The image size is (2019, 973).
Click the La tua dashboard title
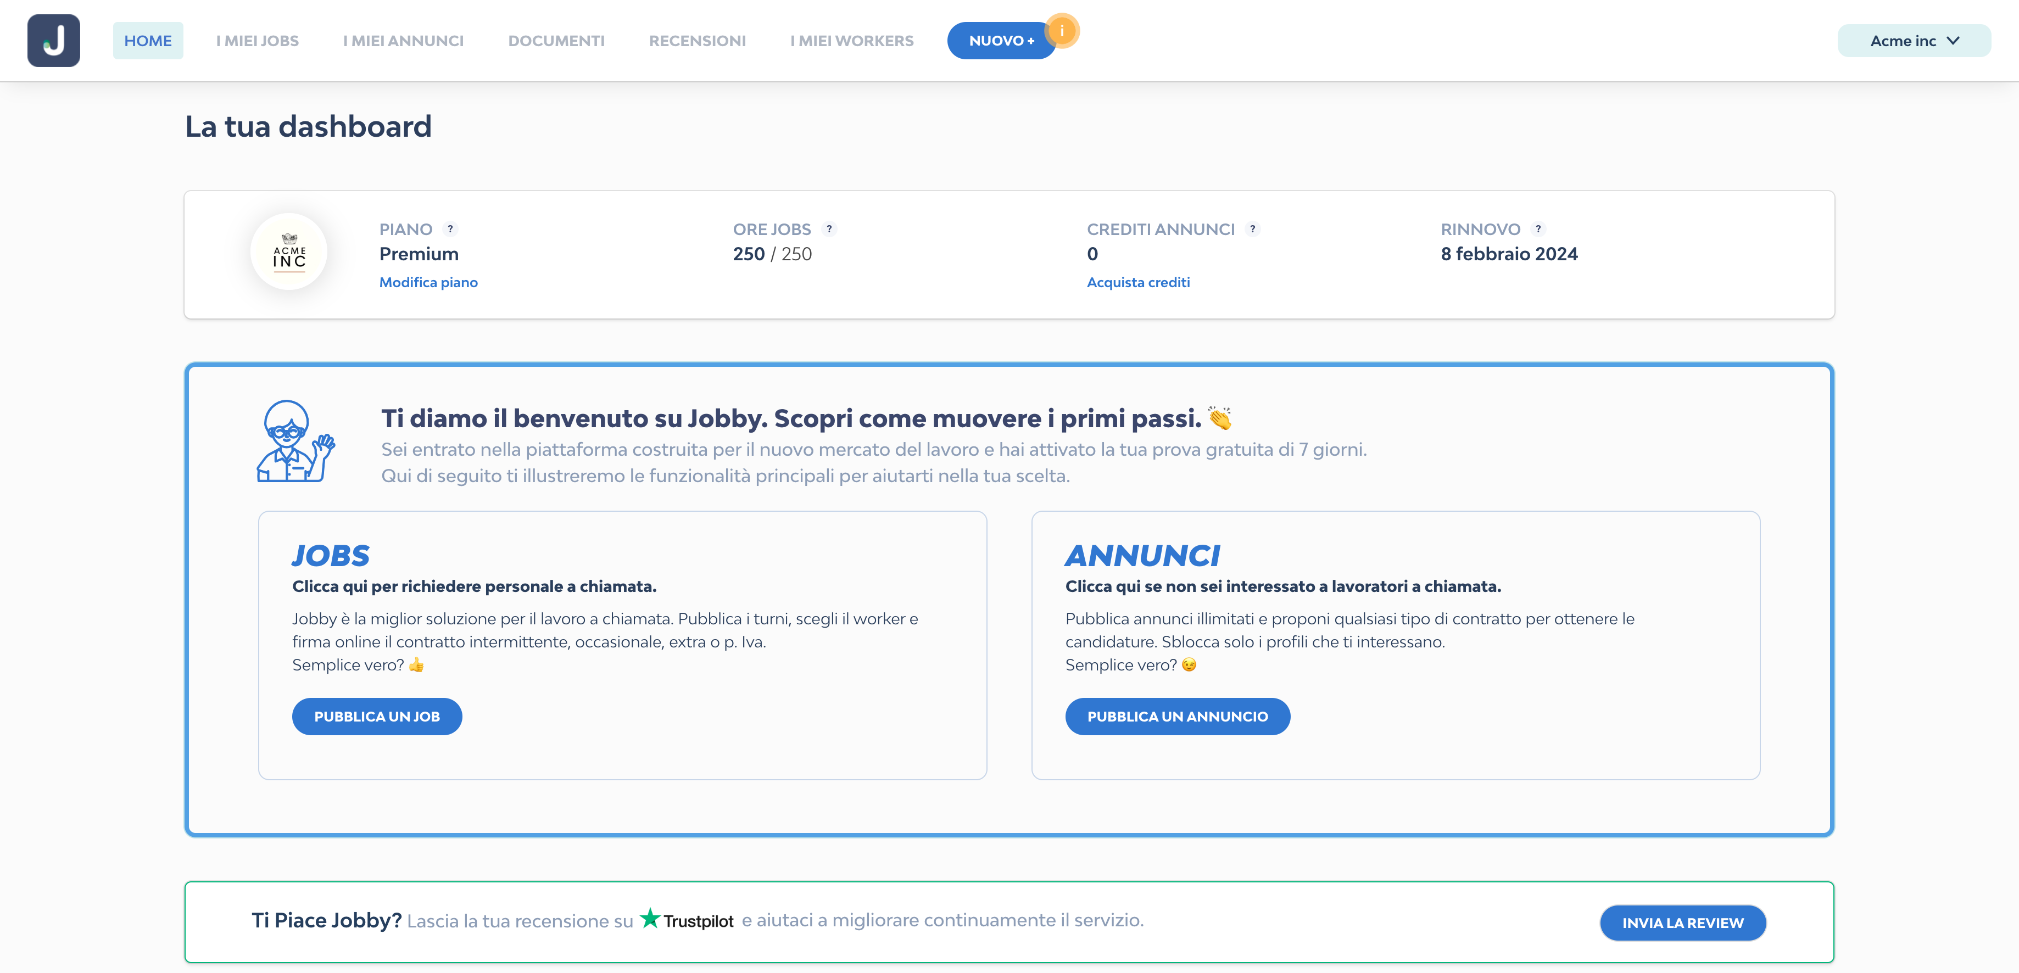[308, 126]
